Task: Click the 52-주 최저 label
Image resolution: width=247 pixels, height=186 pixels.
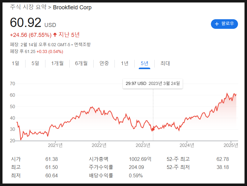Action: [x=178, y=167]
